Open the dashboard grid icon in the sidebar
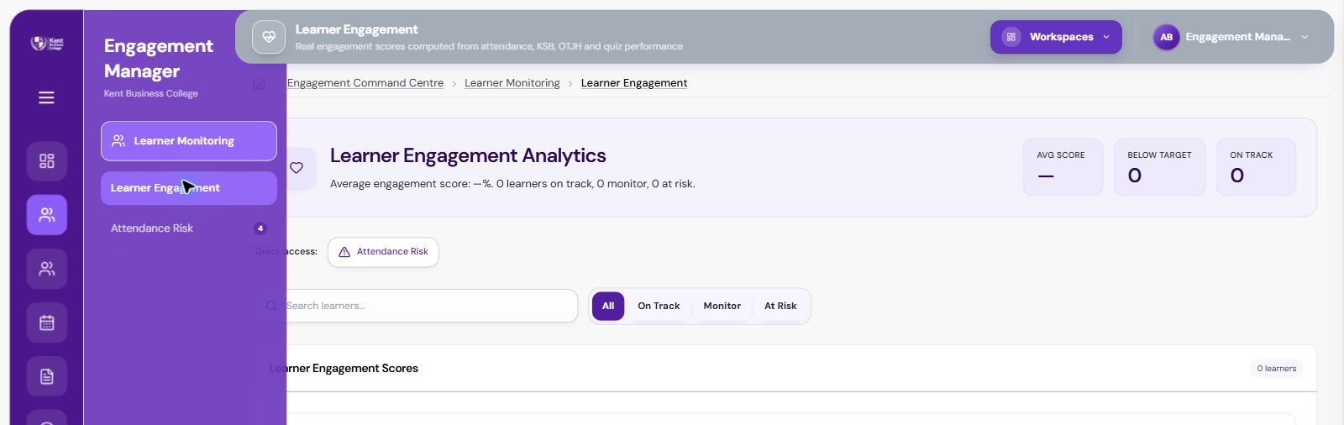 tap(47, 160)
